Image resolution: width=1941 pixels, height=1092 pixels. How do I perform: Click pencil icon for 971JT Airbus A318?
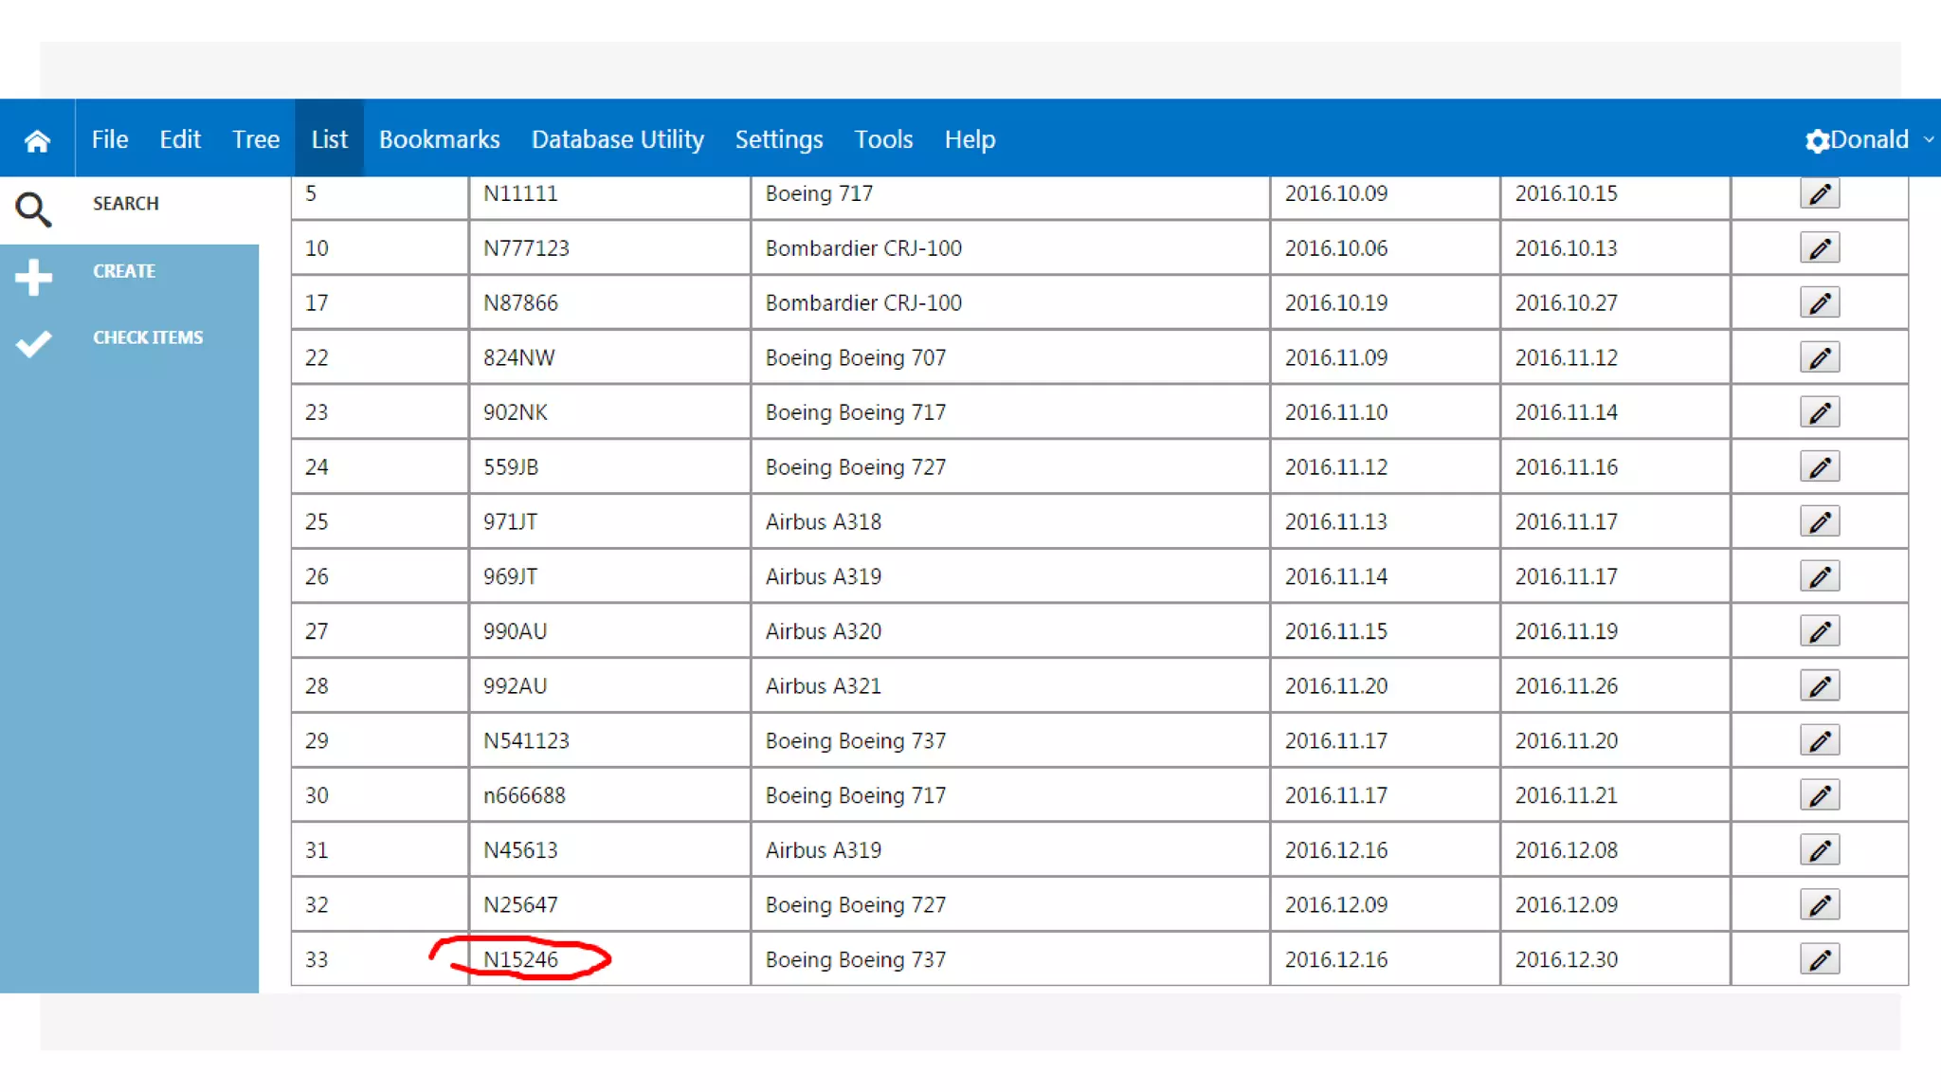tap(1819, 522)
